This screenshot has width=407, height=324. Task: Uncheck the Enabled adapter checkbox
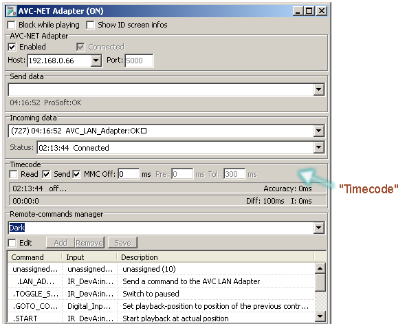(x=12, y=47)
